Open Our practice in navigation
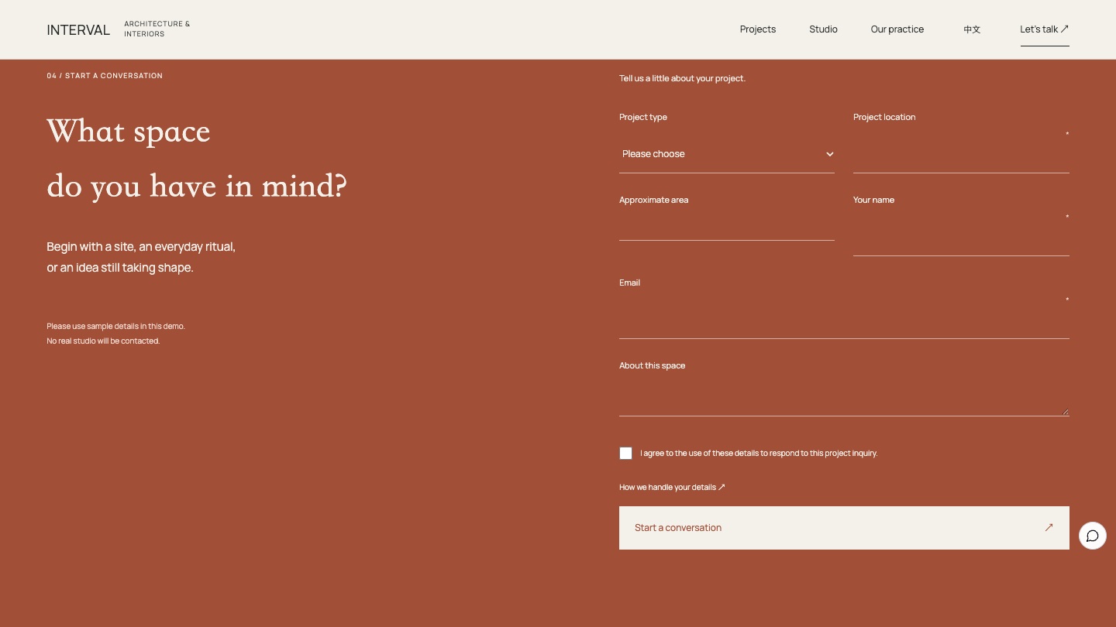This screenshot has height=627, width=1116. 897,29
